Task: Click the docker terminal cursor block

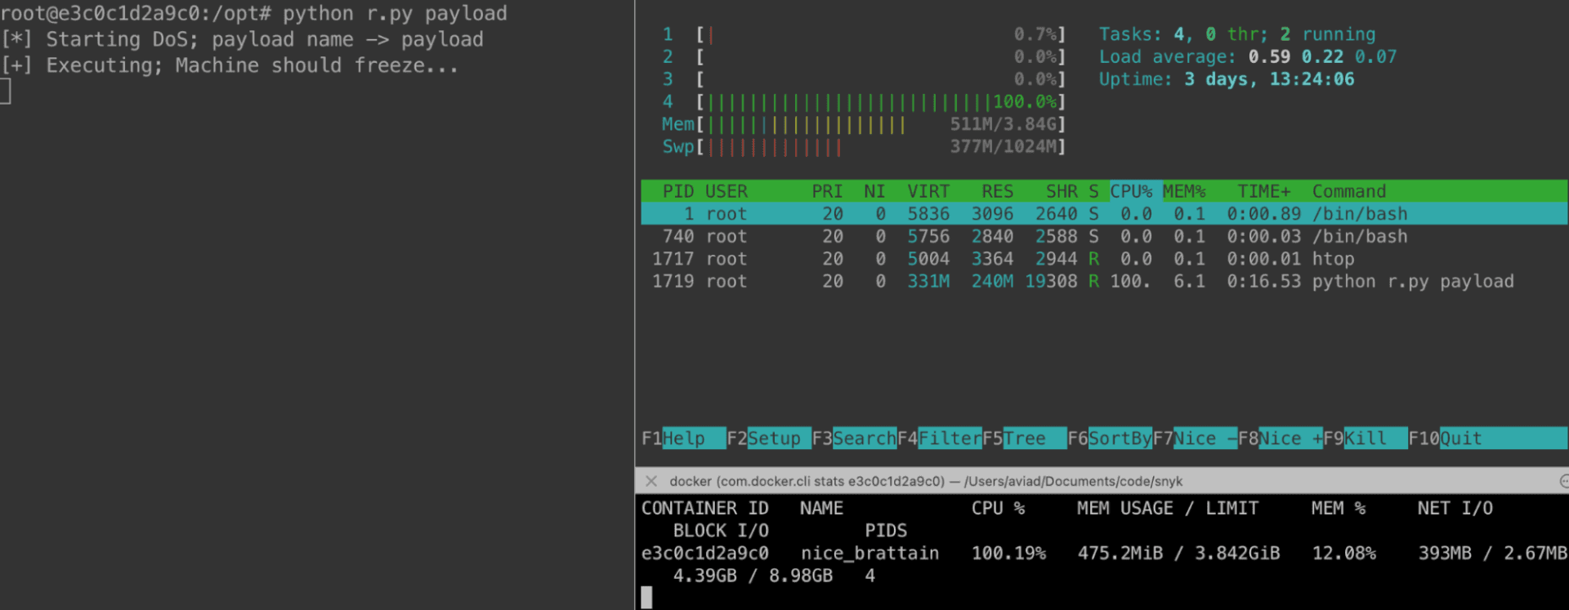Action: [646, 598]
